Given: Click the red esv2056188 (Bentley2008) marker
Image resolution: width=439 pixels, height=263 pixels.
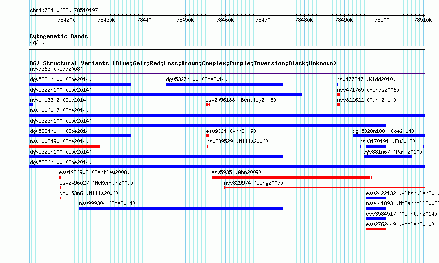Looking at the screenshot, I should click(x=208, y=105).
